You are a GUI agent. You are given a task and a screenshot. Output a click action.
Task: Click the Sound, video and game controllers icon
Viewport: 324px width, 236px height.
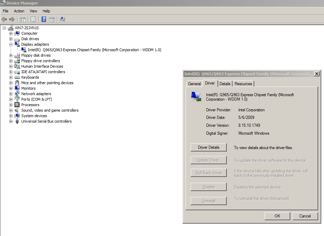[17, 110]
